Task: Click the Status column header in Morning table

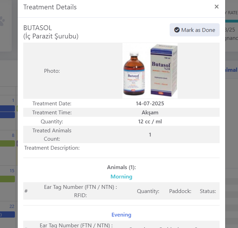Action: (x=207, y=191)
